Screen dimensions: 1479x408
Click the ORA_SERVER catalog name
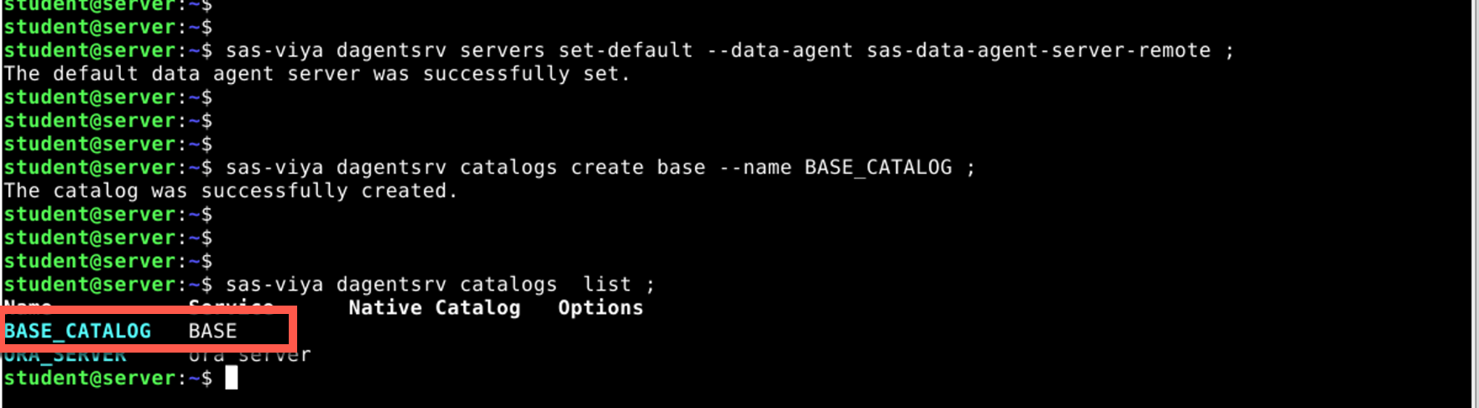tap(65, 356)
